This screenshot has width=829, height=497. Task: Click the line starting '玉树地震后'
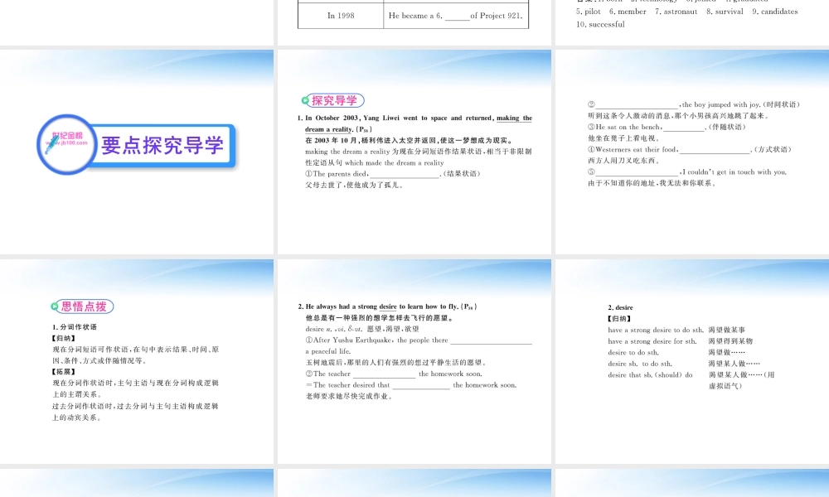(395, 362)
